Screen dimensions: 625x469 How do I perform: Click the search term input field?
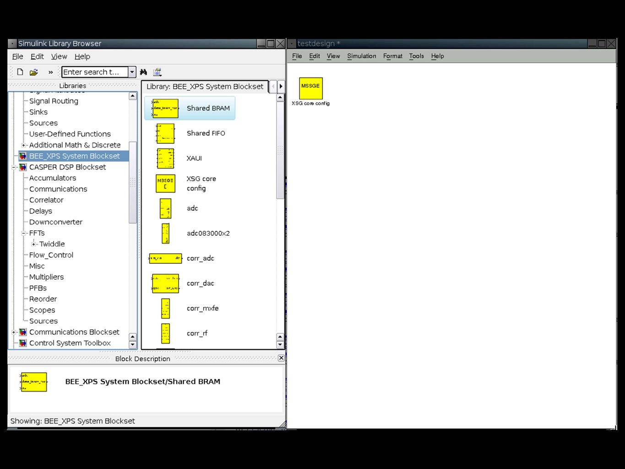coord(95,72)
